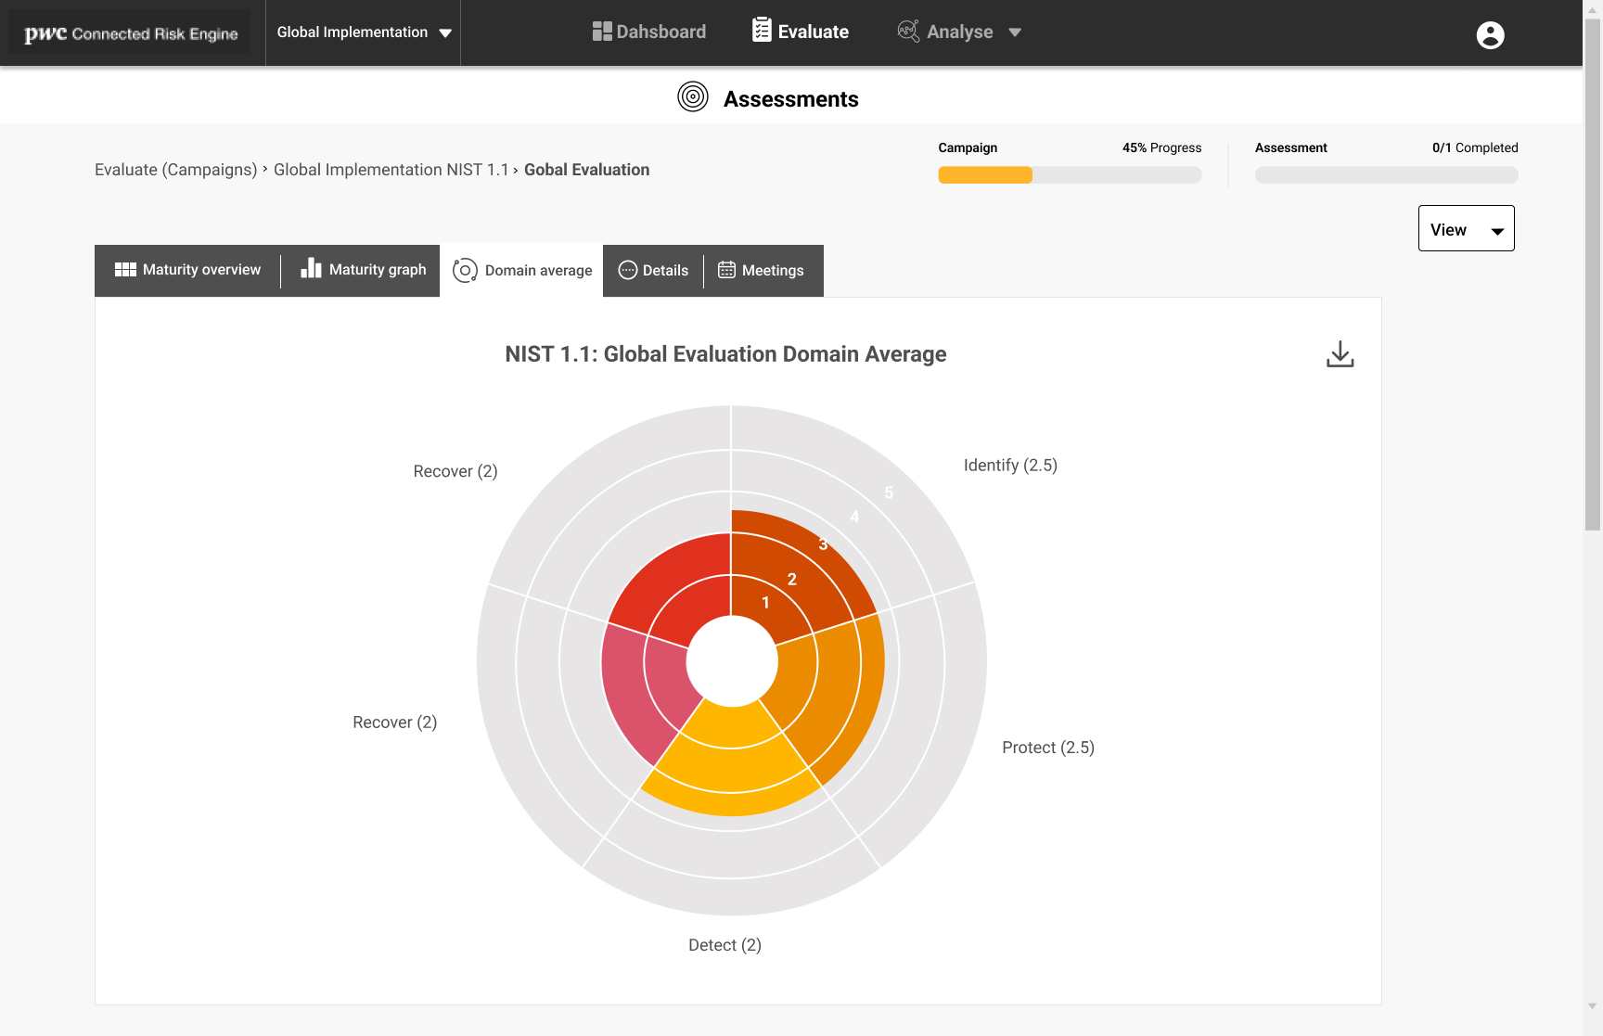The width and height of the screenshot is (1603, 1036).
Task: Open the Analyse menu chevron
Action: pyautogui.click(x=1015, y=32)
